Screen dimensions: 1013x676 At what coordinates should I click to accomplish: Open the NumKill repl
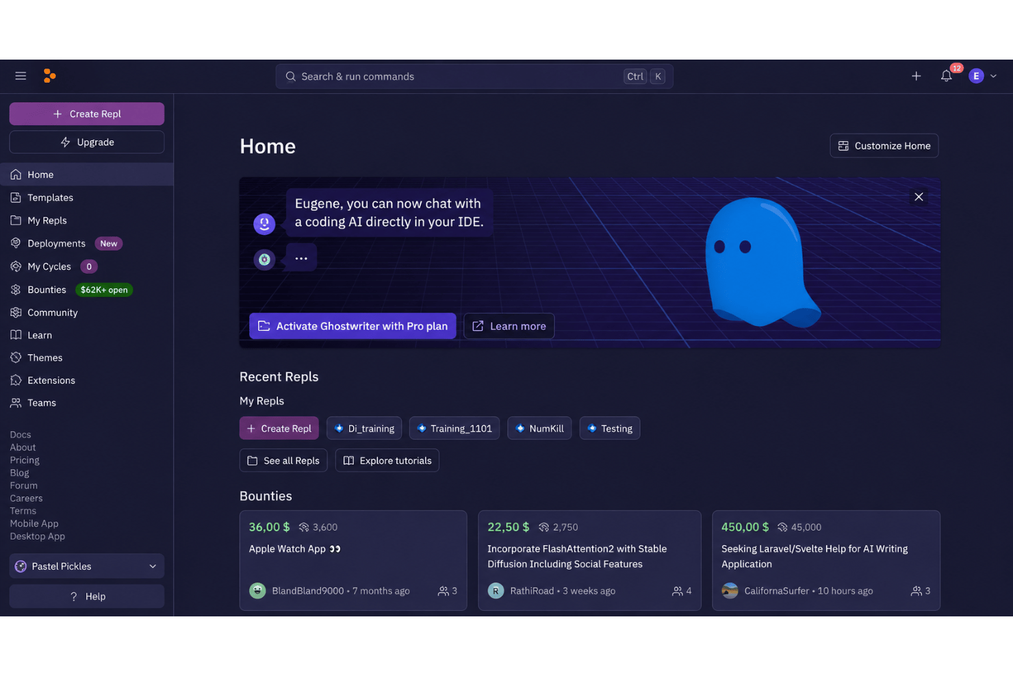tap(539, 429)
